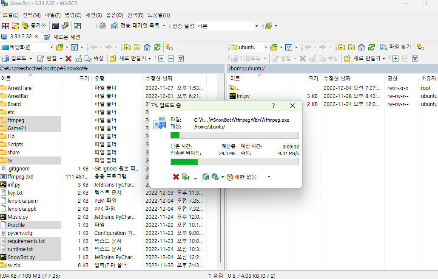Switch to the 새로운 세션 tab
Image resolution: width=438 pixels, height=279 pixels.
tap(62, 37)
